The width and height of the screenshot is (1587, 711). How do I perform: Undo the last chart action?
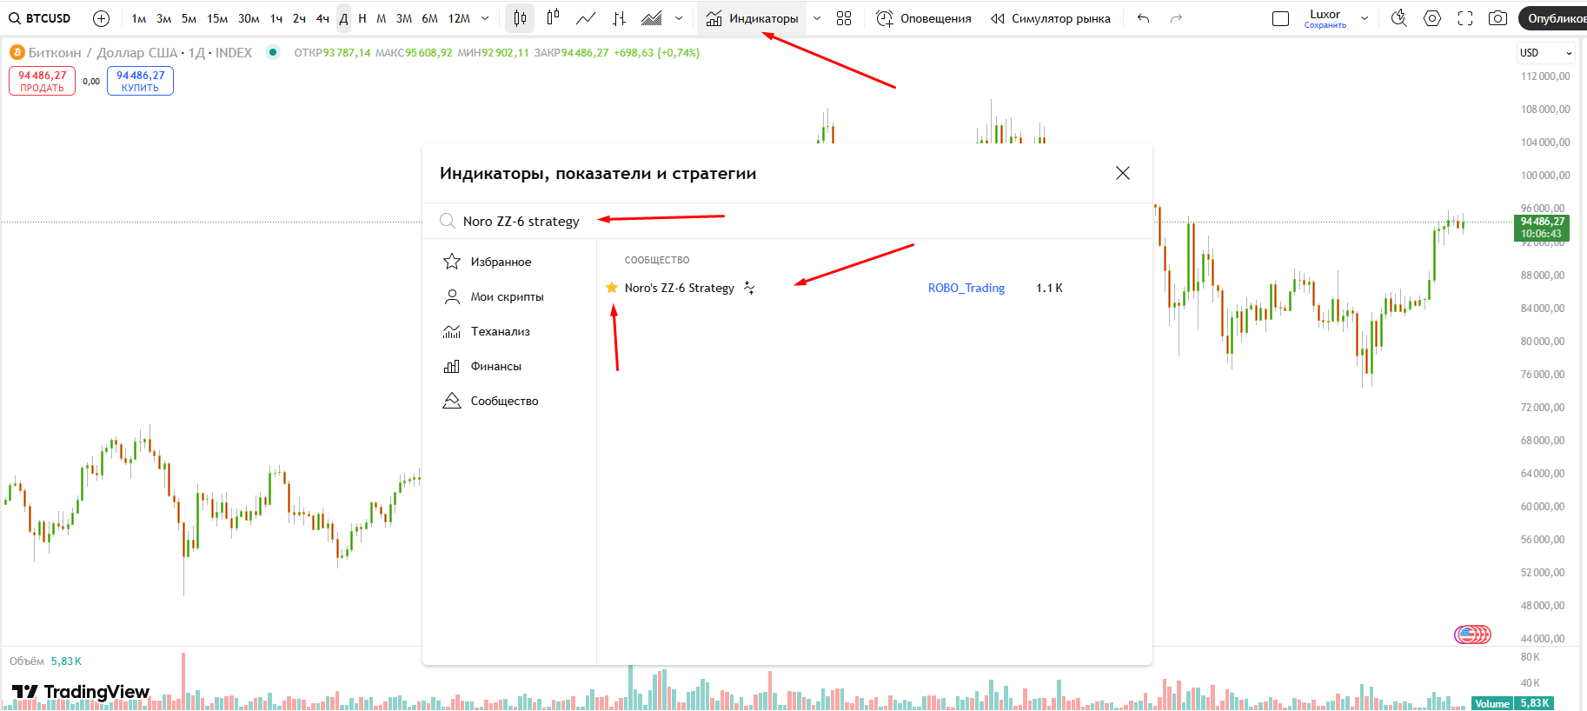[x=1143, y=18]
